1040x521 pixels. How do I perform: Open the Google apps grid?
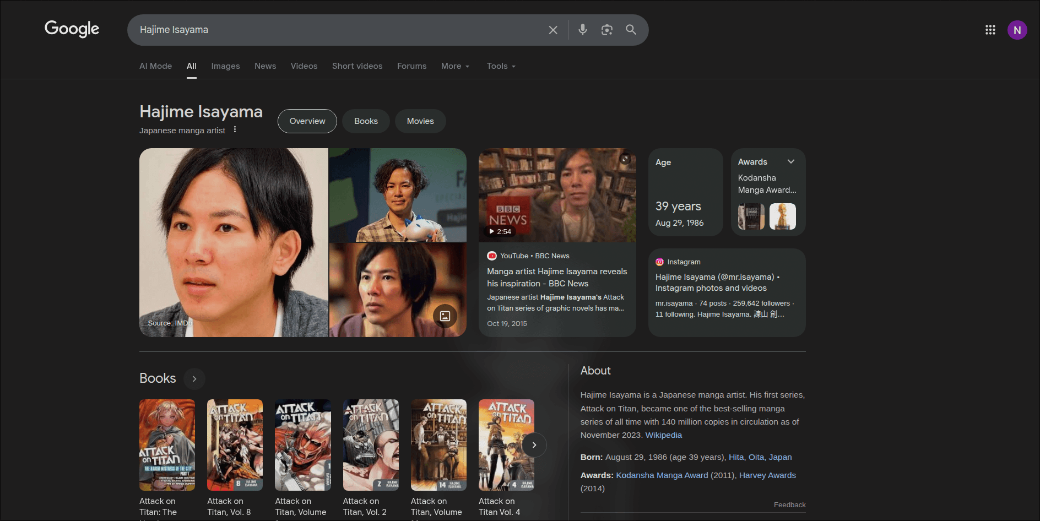990,30
